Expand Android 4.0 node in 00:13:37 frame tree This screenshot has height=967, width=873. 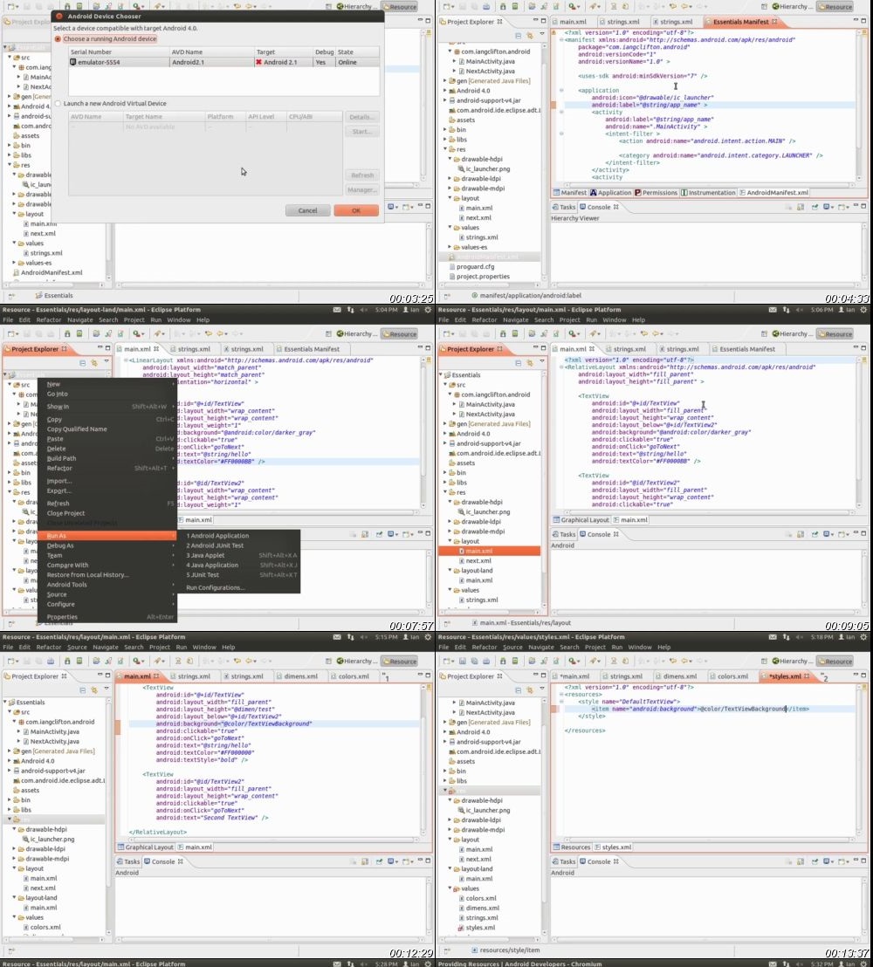[445, 732]
